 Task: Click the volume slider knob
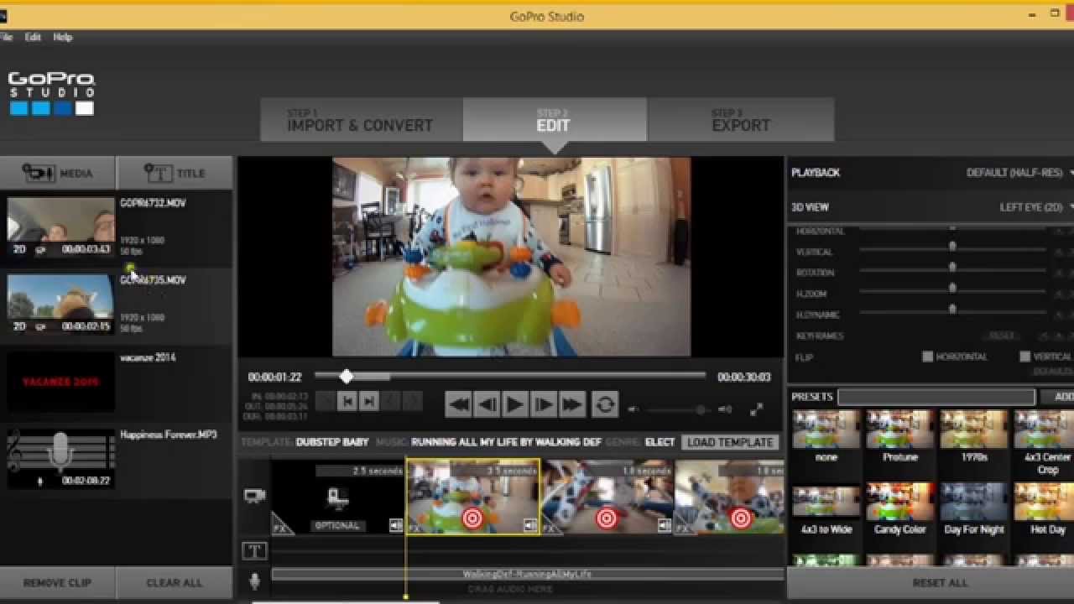pos(700,409)
